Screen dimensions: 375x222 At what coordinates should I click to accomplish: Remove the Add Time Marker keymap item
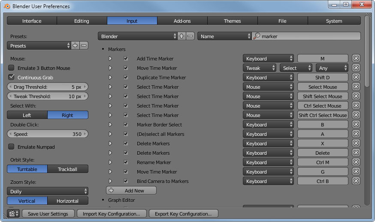(x=356, y=59)
